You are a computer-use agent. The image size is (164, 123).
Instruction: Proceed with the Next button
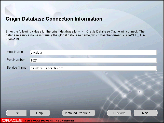pyautogui.click(x=146, y=113)
